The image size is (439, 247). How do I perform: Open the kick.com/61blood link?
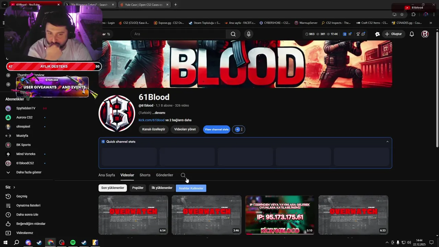coord(151,120)
